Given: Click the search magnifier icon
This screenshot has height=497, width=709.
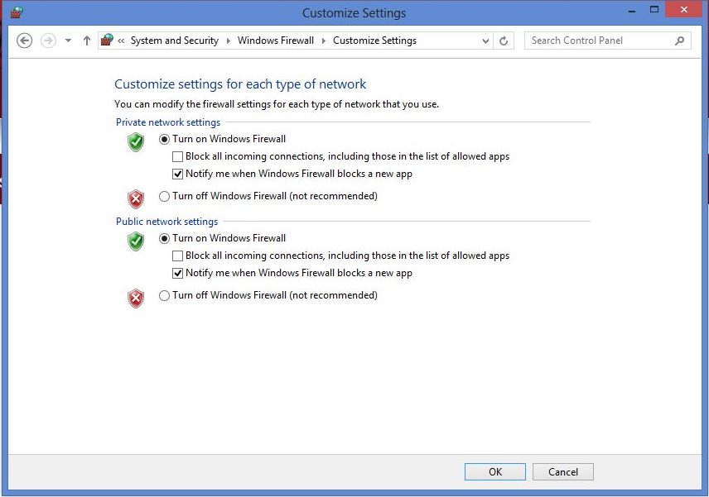Looking at the screenshot, I should click(x=679, y=41).
